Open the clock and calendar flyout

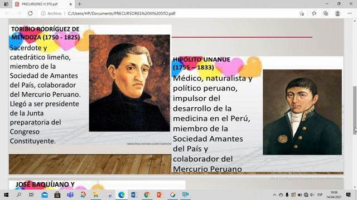click(334, 195)
